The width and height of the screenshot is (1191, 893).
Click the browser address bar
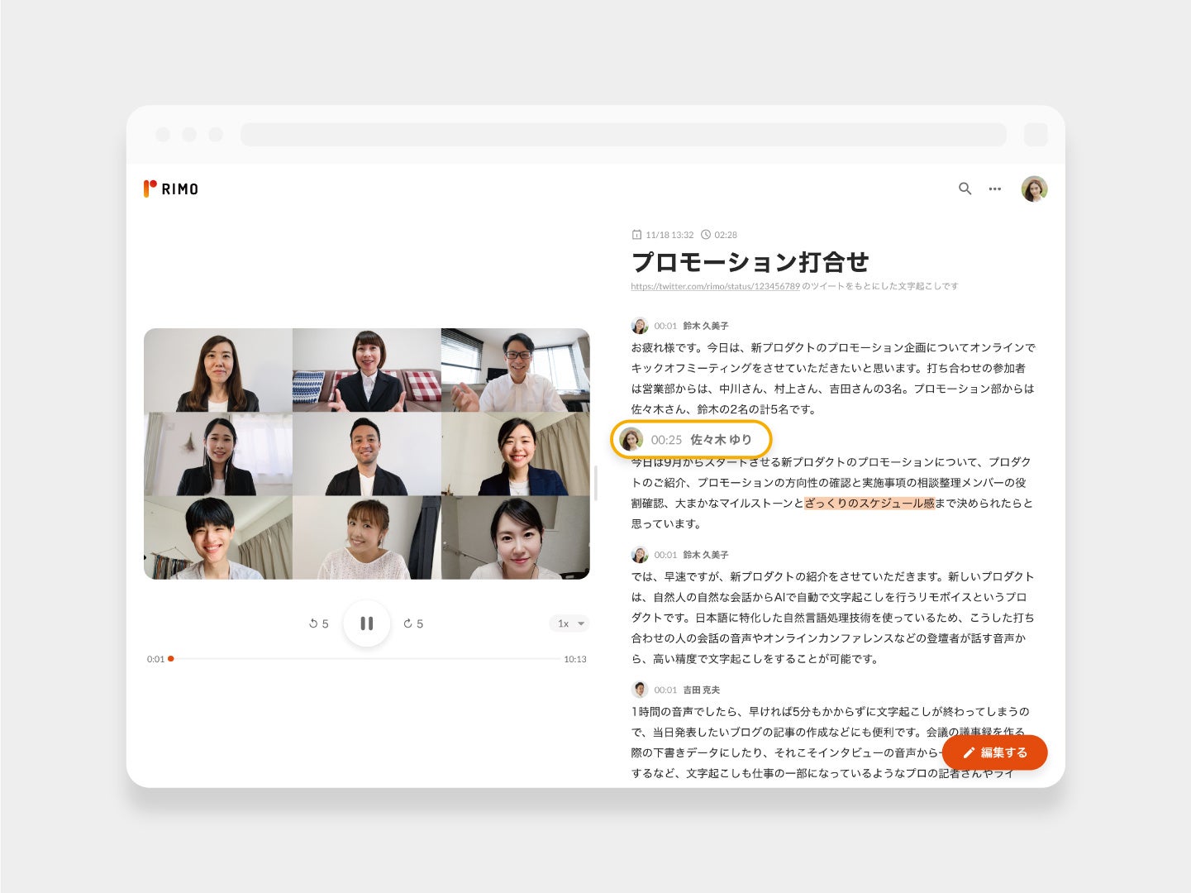[623, 135]
